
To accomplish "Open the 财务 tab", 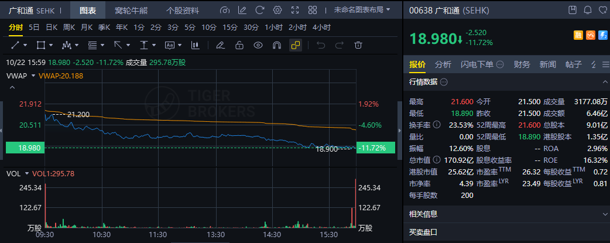I will tap(522, 64).
